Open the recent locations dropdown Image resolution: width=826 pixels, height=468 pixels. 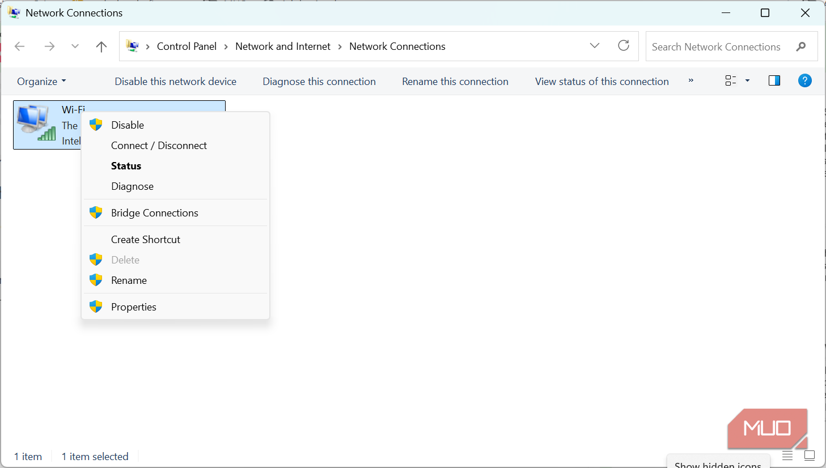[x=75, y=46]
